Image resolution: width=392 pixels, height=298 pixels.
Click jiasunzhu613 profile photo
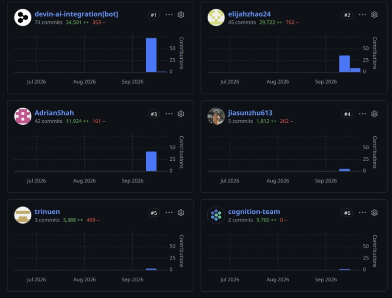(x=216, y=116)
